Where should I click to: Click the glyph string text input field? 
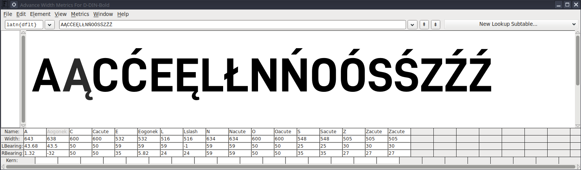tap(233, 24)
